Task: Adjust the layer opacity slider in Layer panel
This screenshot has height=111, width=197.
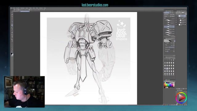Action: point(183,12)
